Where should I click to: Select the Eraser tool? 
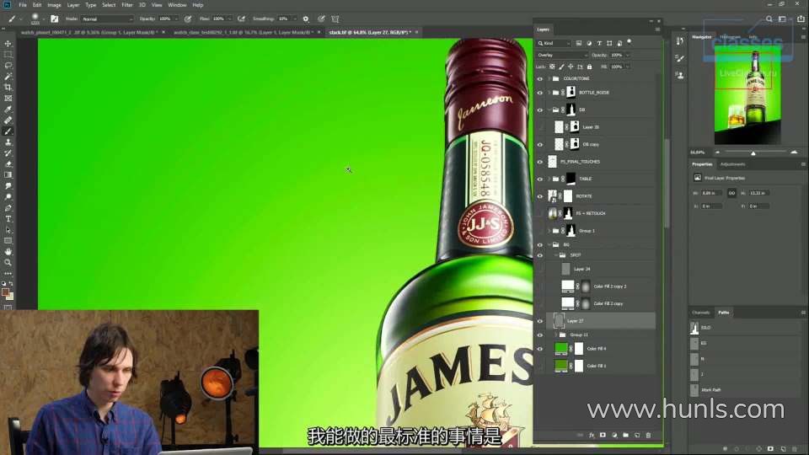tap(8, 164)
